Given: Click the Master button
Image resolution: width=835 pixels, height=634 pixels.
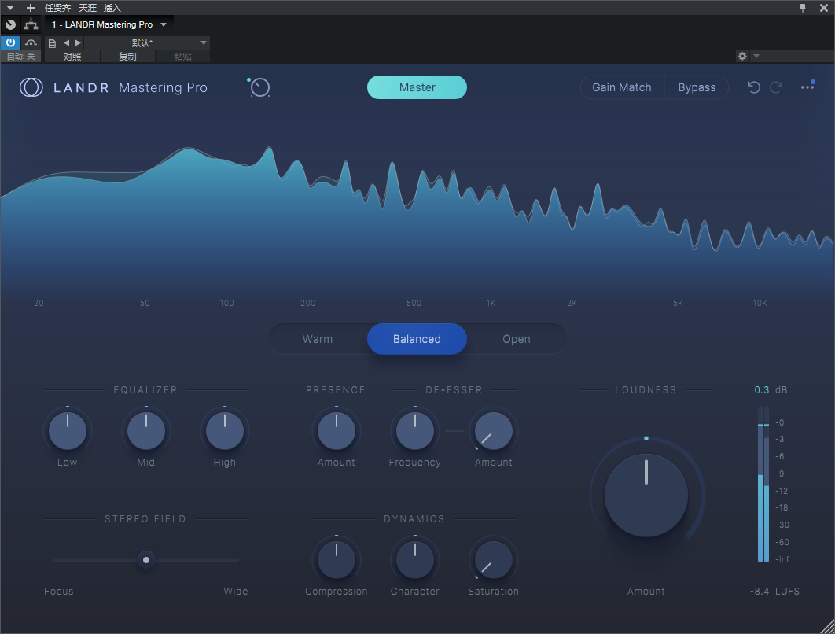Looking at the screenshot, I should pos(417,87).
